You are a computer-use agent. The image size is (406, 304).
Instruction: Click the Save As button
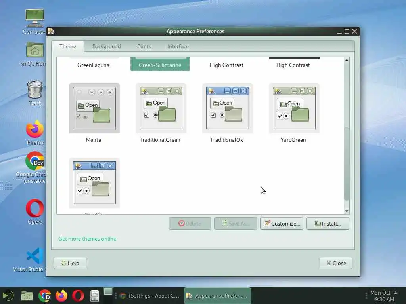click(x=236, y=224)
